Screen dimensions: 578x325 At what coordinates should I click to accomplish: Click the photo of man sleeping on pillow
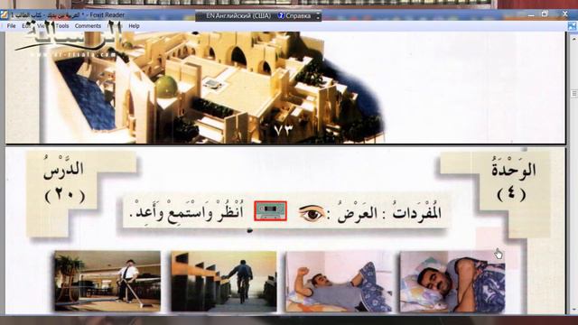click(x=452, y=281)
